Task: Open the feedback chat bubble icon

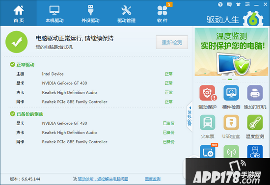Action: coord(229,4)
